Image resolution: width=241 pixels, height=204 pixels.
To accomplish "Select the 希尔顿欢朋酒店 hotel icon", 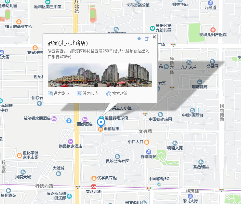I will tap(54, 119).
